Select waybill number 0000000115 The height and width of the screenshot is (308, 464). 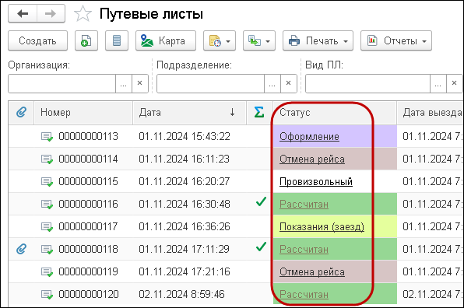click(x=88, y=181)
